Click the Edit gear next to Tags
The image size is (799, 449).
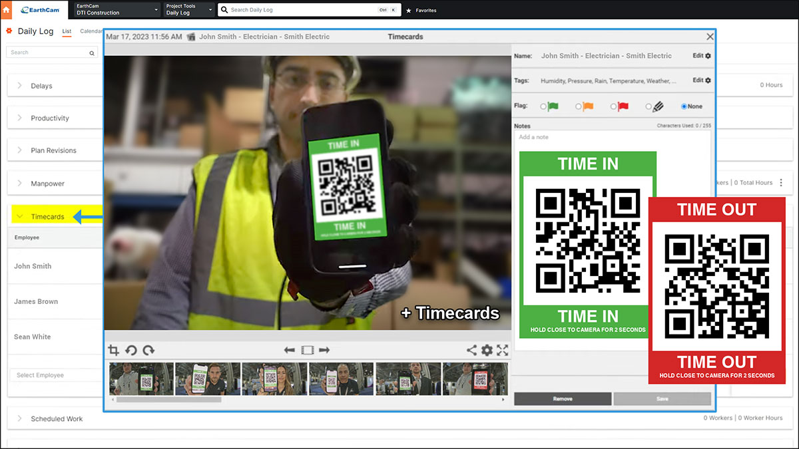click(x=708, y=80)
